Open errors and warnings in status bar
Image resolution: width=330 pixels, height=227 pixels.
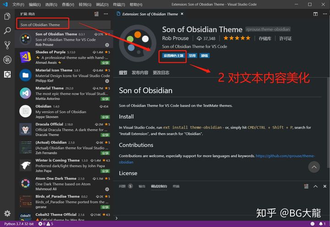coord(46,224)
